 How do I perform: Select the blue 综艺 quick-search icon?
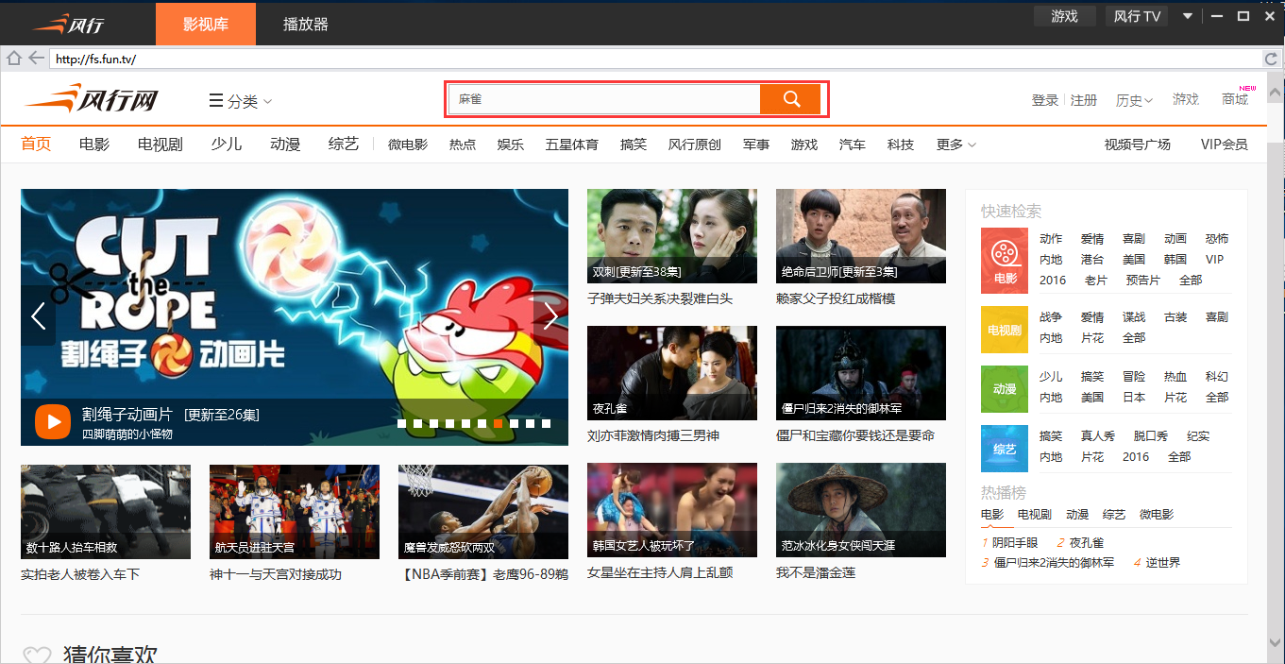pos(1004,449)
